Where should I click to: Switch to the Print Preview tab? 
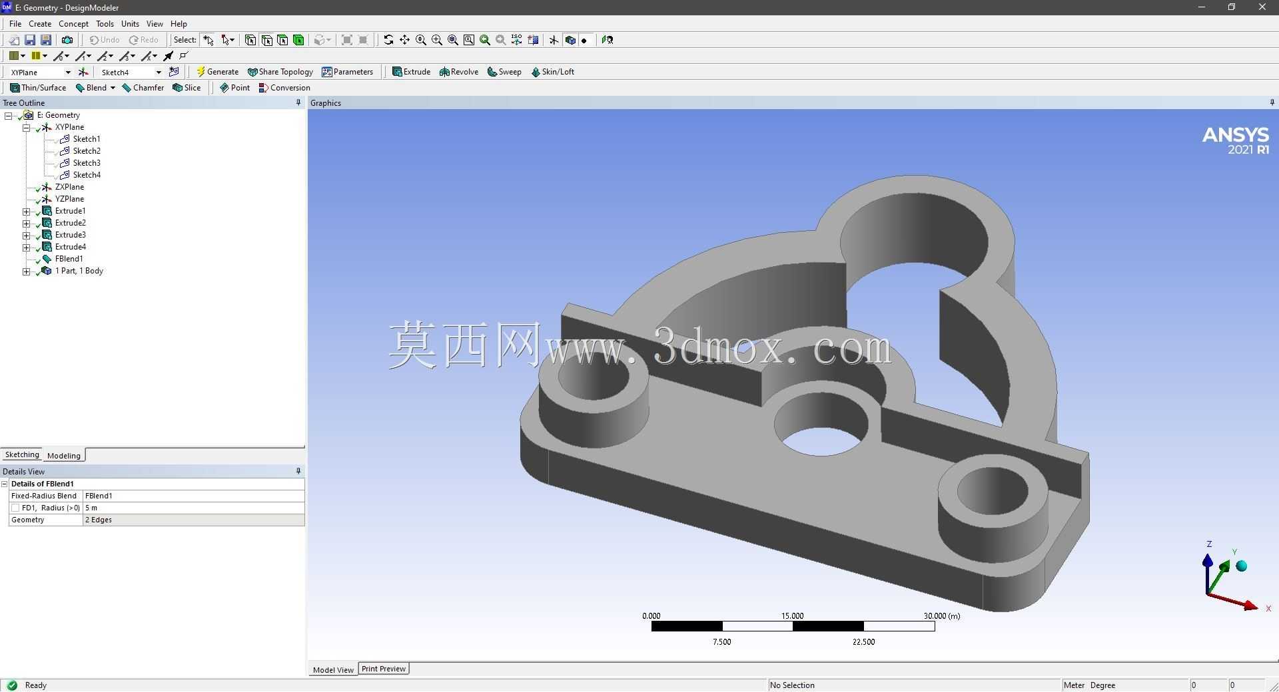pos(384,669)
